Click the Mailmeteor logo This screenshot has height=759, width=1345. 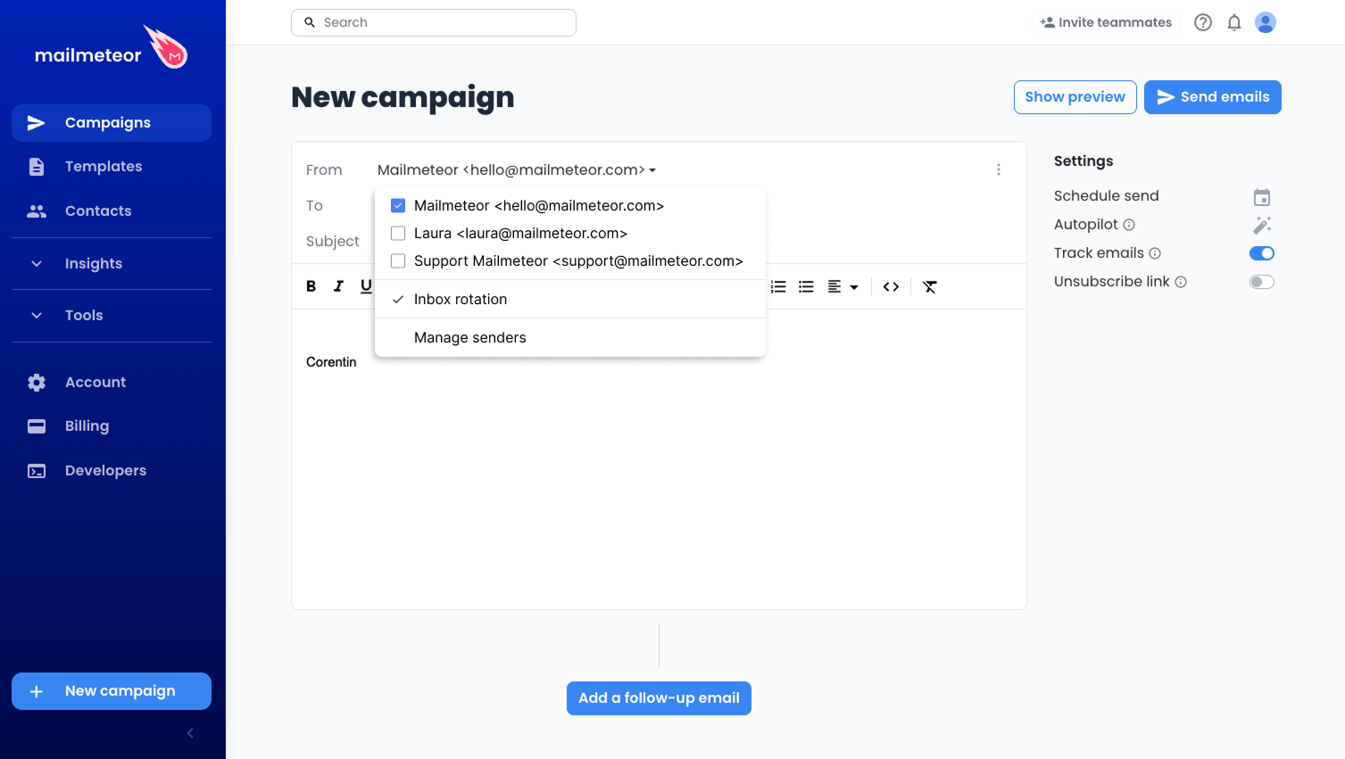[x=111, y=48]
